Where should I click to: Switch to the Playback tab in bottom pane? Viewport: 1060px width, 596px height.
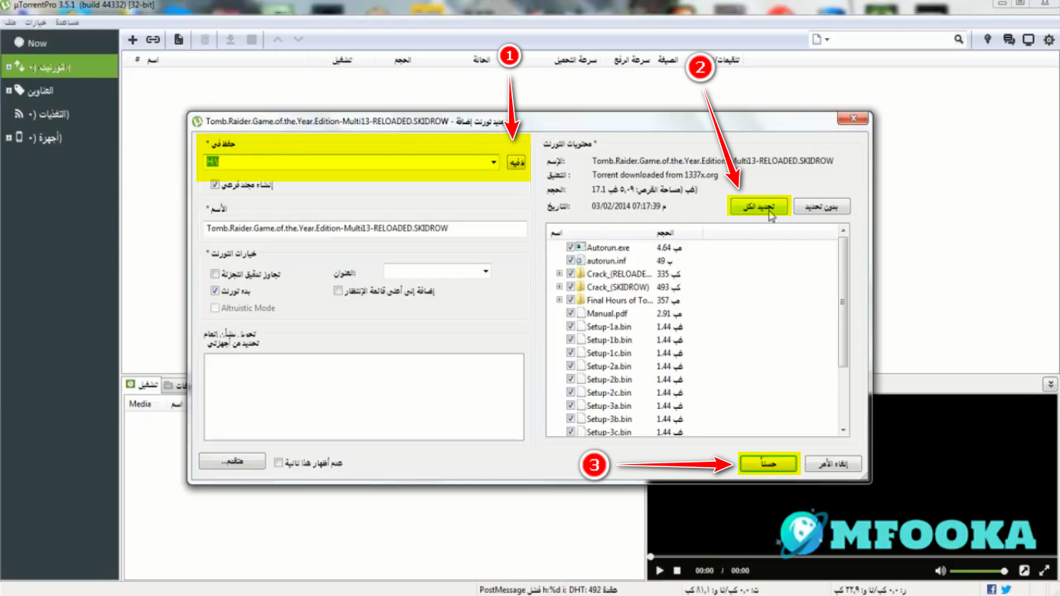pos(143,385)
